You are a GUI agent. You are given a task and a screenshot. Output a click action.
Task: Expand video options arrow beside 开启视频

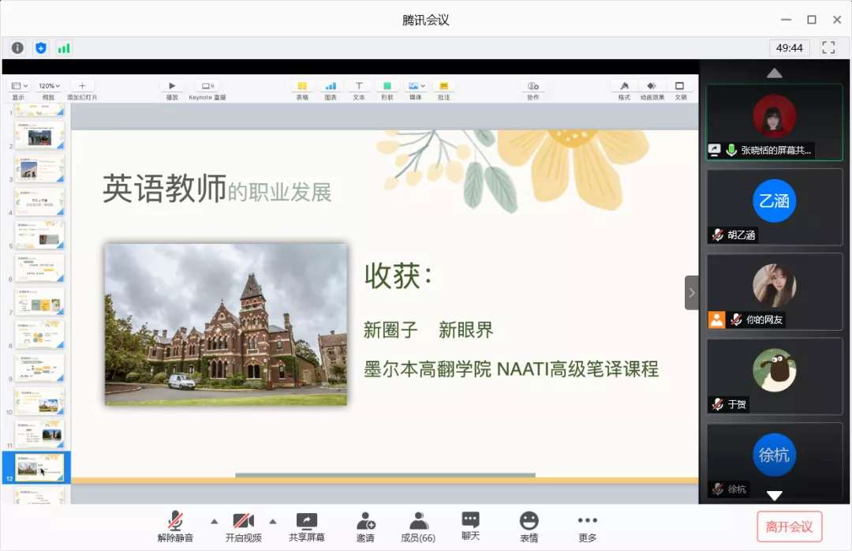pos(273,521)
